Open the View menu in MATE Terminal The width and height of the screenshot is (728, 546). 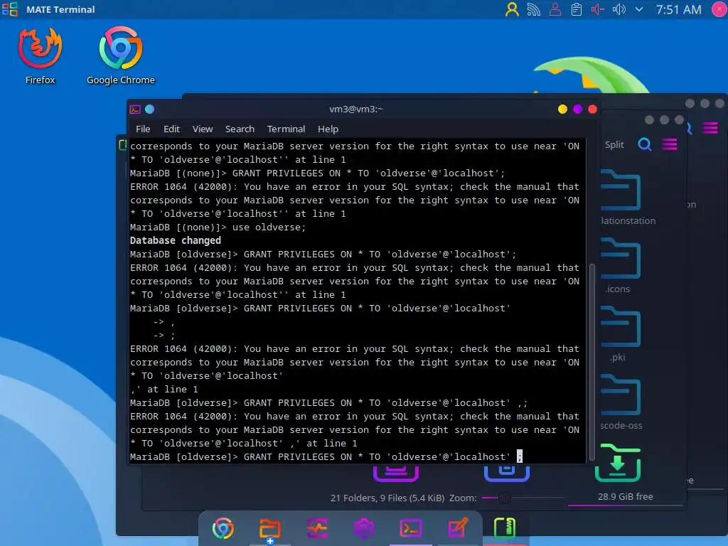point(203,129)
